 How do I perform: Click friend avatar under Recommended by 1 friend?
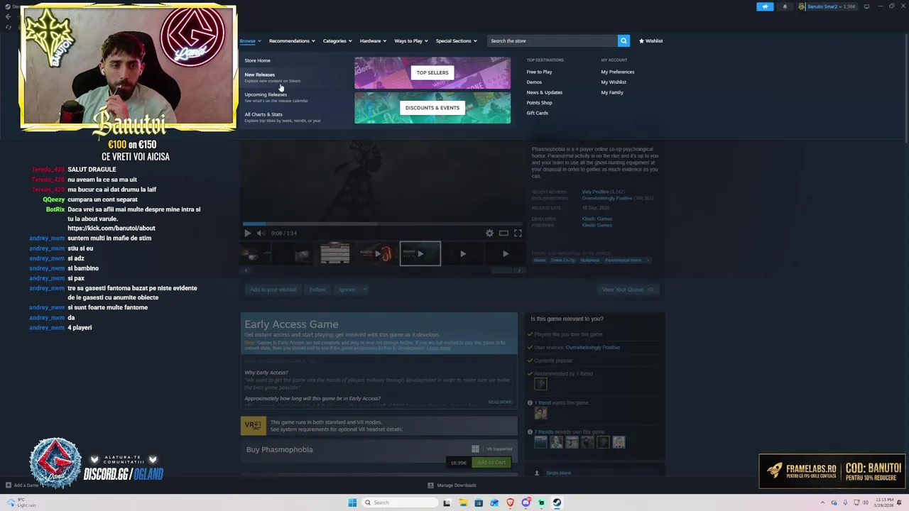(x=540, y=384)
